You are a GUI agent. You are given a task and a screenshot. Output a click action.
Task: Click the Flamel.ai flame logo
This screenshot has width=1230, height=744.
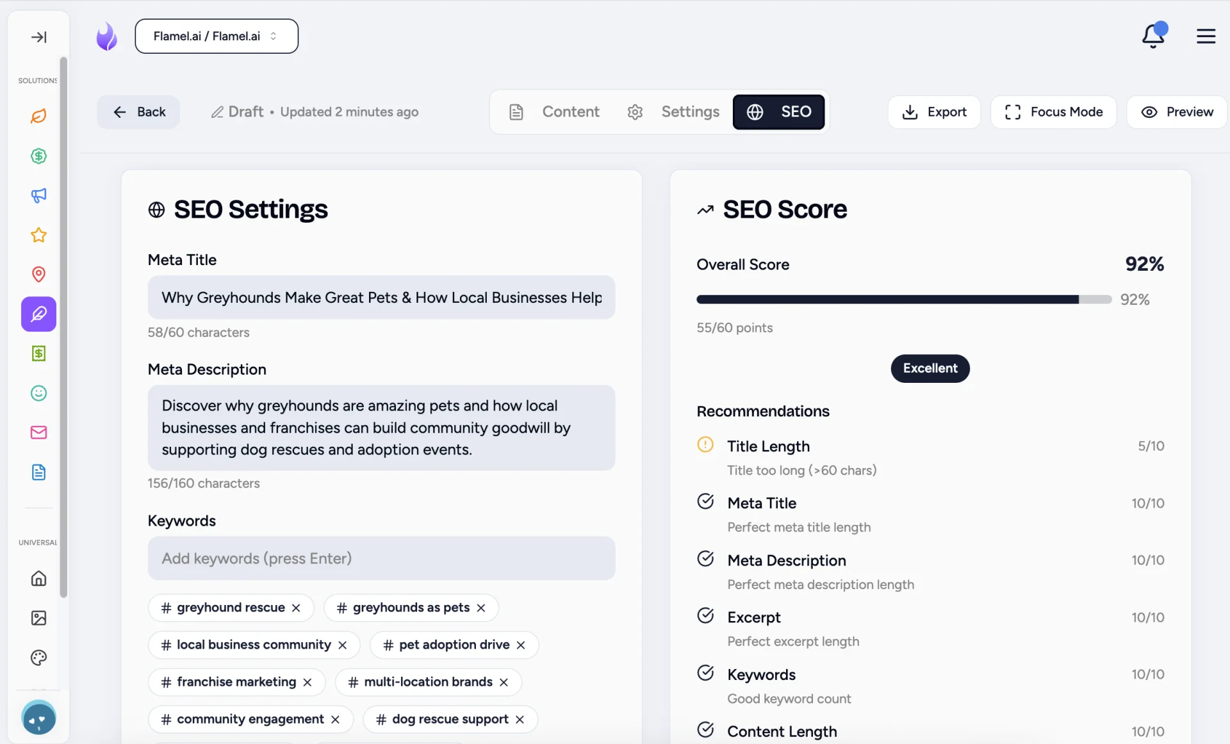pos(106,36)
